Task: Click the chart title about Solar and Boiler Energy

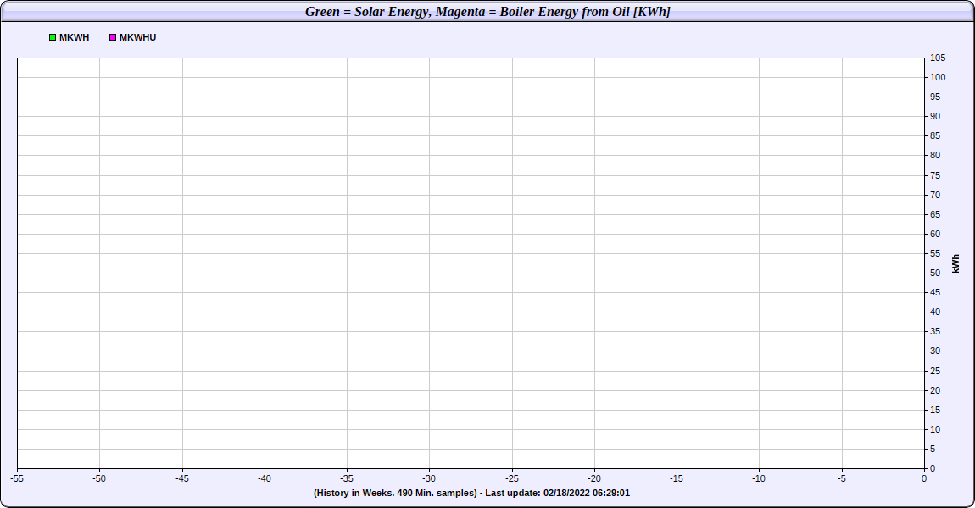Action: [x=487, y=12]
